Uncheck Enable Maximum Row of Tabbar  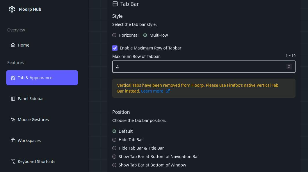coord(115,48)
